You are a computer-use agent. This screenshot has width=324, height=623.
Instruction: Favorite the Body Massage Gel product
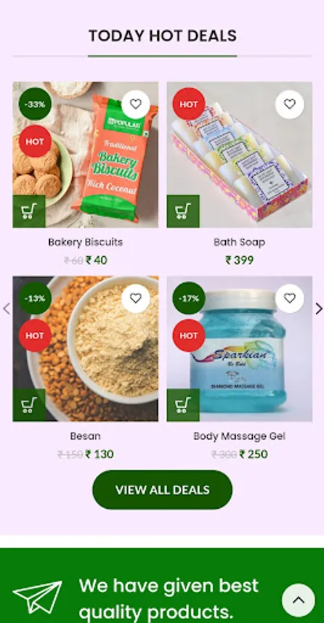tap(289, 298)
